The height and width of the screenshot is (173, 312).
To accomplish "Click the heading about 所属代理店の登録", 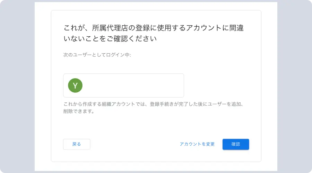I will click(156, 28).
